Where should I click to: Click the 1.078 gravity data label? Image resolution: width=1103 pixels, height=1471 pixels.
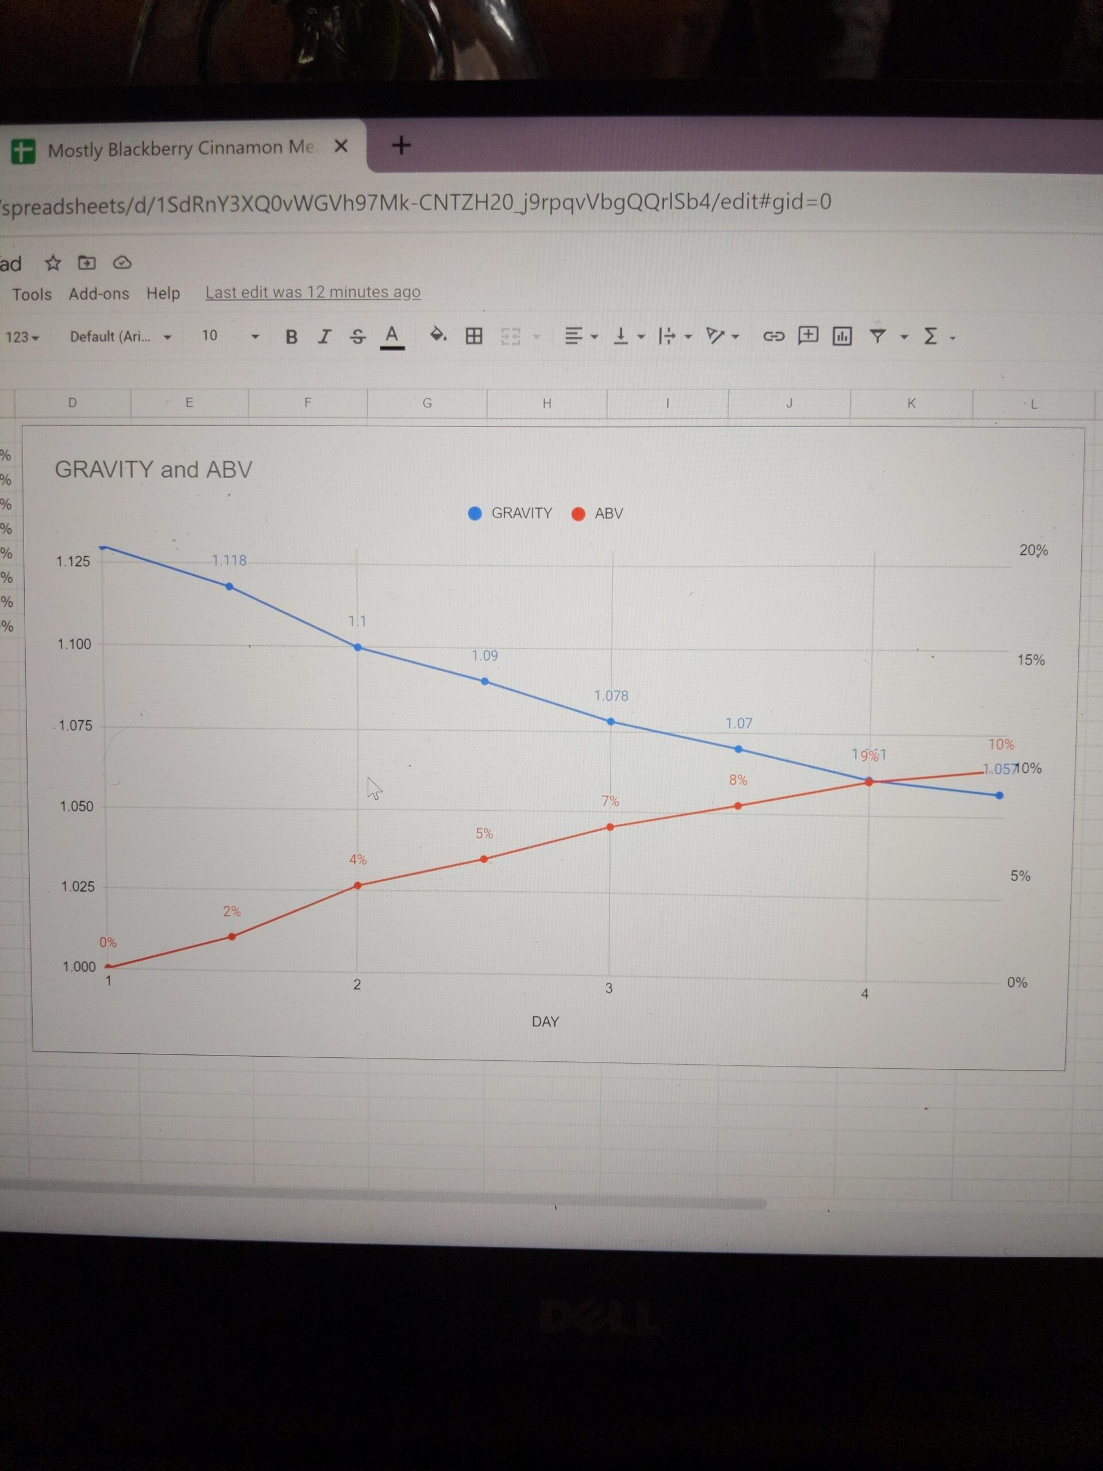(611, 696)
